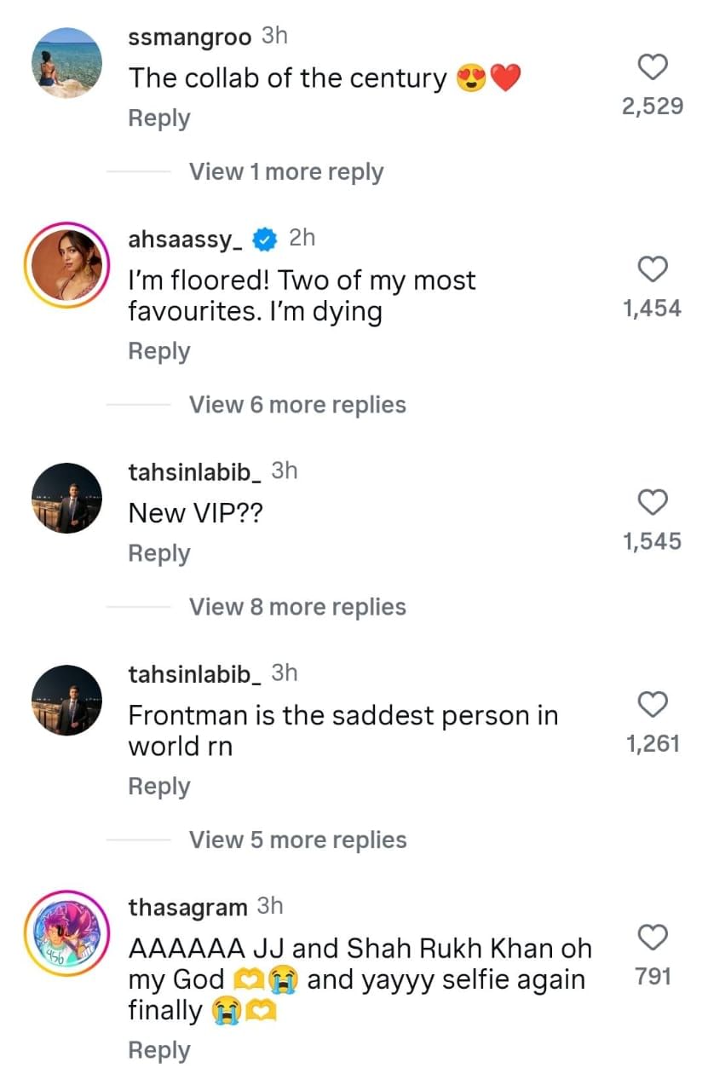708x1091 pixels.
Task: Open ssmangroo's profile picture
Action: 66,63
